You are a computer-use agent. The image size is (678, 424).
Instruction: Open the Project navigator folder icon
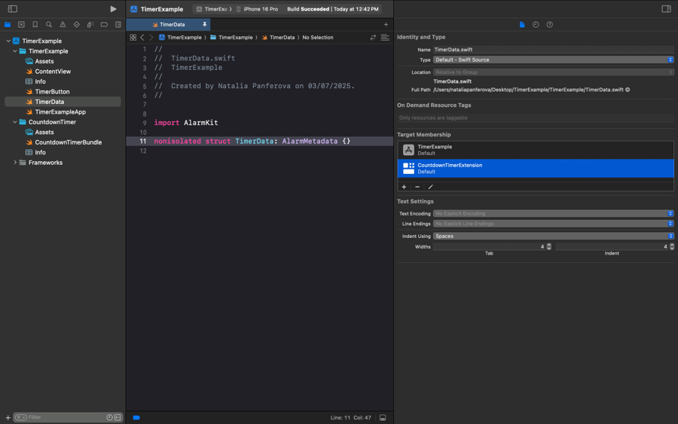tap(8, 25)
